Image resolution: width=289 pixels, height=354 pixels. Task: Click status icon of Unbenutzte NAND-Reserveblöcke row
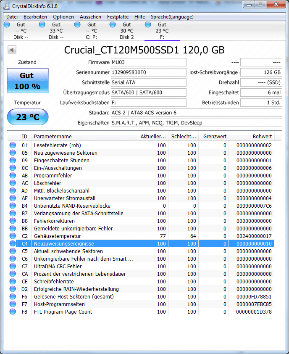[13, 206]
